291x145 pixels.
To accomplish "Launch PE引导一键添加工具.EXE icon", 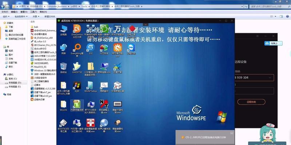I will (77, 126).
